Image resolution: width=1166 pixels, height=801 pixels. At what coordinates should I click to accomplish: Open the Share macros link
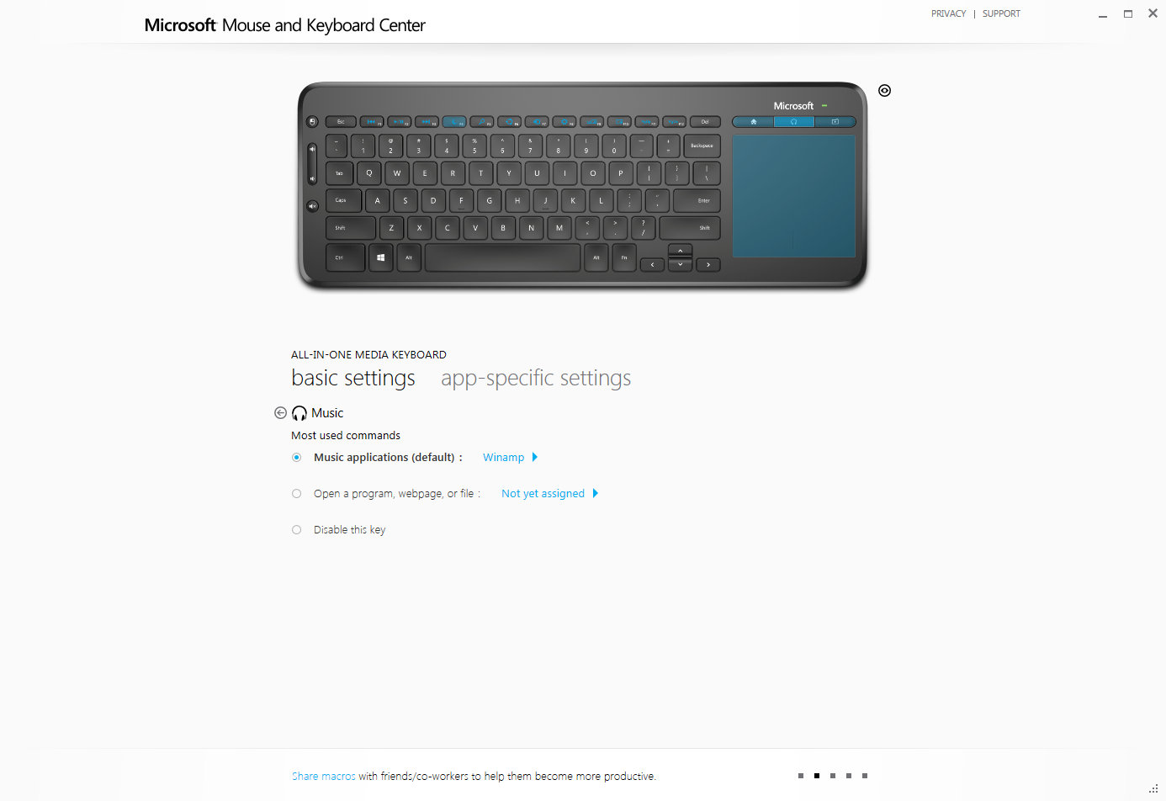point(324,777)
